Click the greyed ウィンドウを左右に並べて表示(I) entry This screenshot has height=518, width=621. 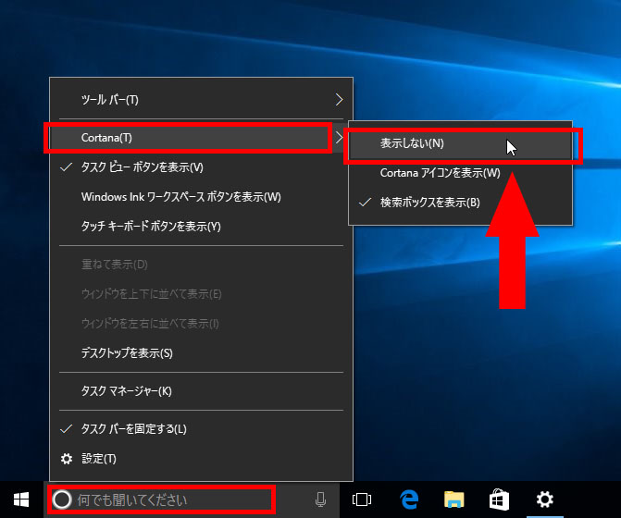pos(201,324)
